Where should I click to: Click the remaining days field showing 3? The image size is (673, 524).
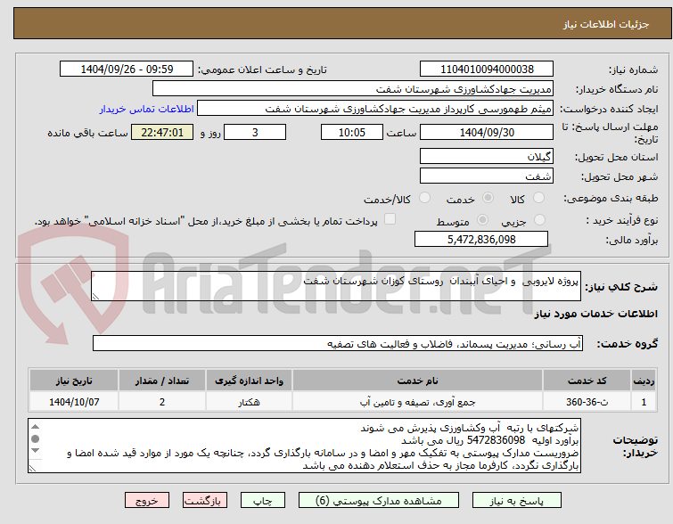255,132
